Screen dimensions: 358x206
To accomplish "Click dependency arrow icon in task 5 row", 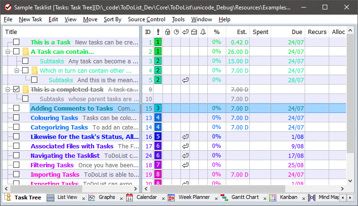I will pos(185,80).
